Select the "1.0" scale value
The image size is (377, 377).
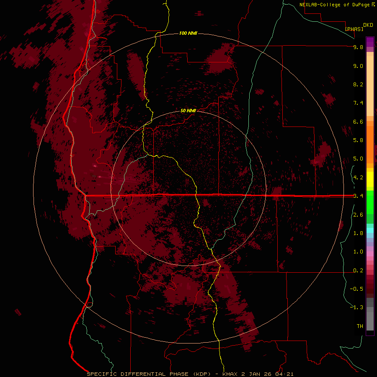click(x=358, y=252)
